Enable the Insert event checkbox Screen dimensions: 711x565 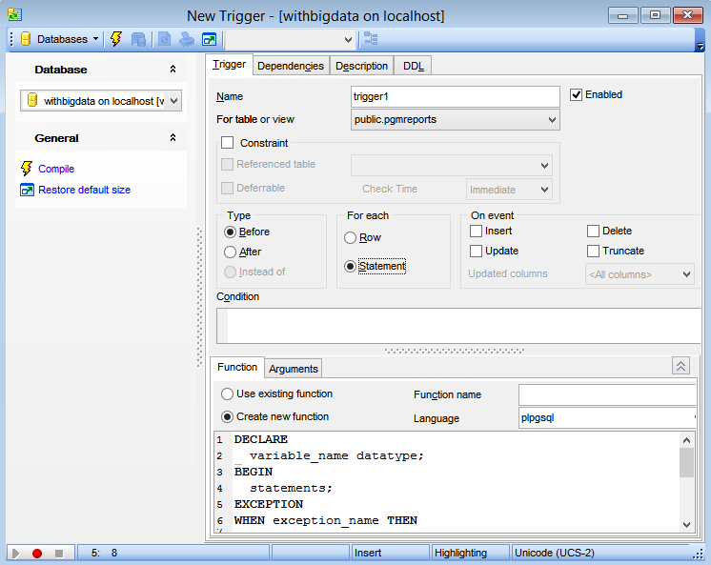(x=477, y=231)
